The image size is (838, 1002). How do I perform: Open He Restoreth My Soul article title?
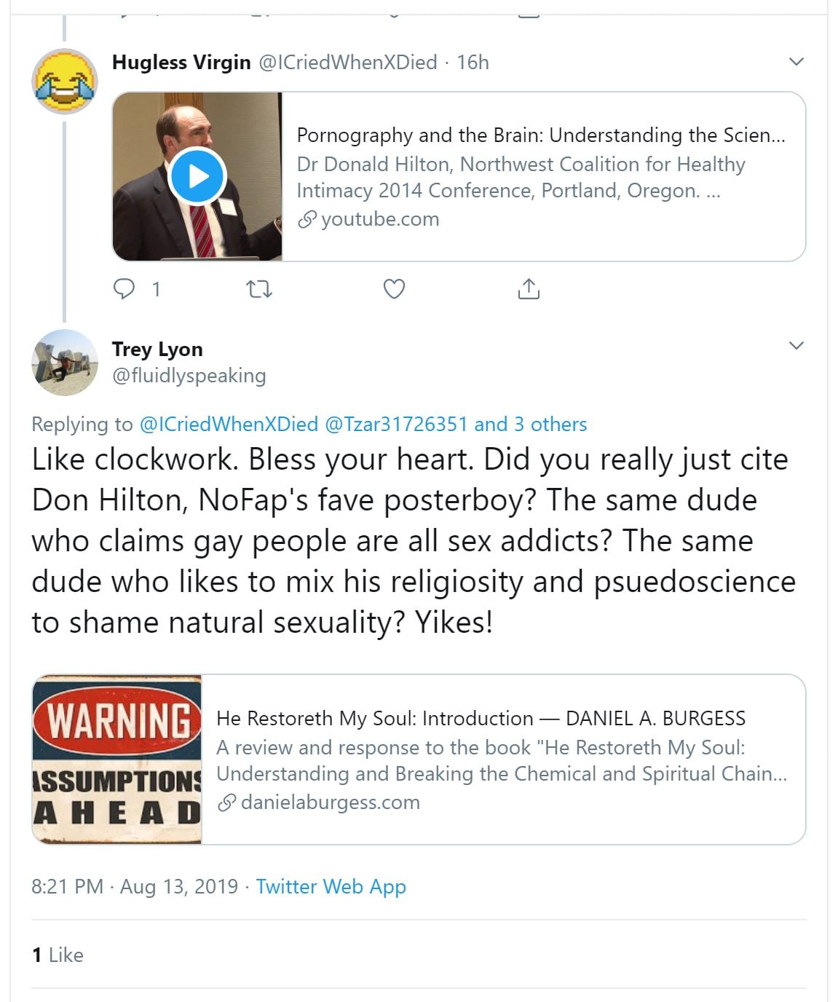click(x=481, y=718)
